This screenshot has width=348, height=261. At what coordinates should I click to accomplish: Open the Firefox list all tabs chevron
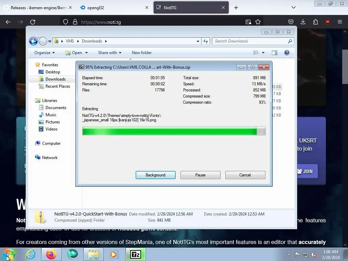tap(293, 7)
